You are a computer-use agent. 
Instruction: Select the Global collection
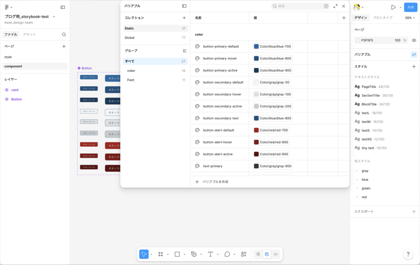point(155,38)
